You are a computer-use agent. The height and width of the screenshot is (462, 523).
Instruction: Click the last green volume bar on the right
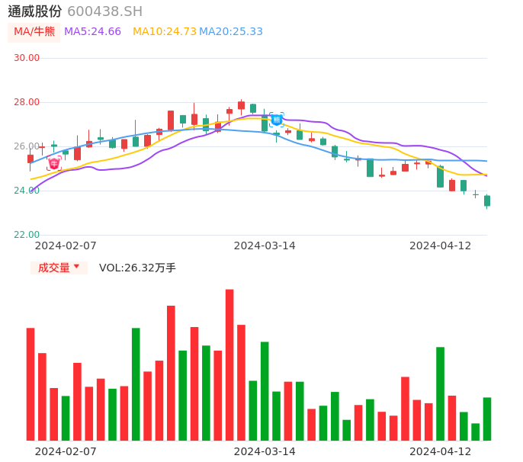coord(487,419)
